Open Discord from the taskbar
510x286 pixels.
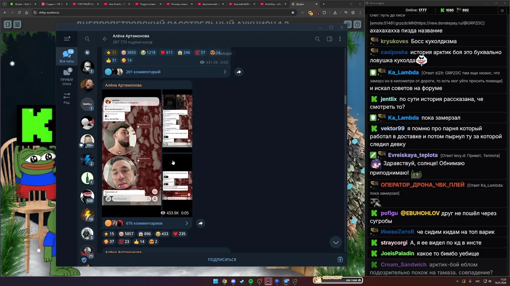click(233, 281)
